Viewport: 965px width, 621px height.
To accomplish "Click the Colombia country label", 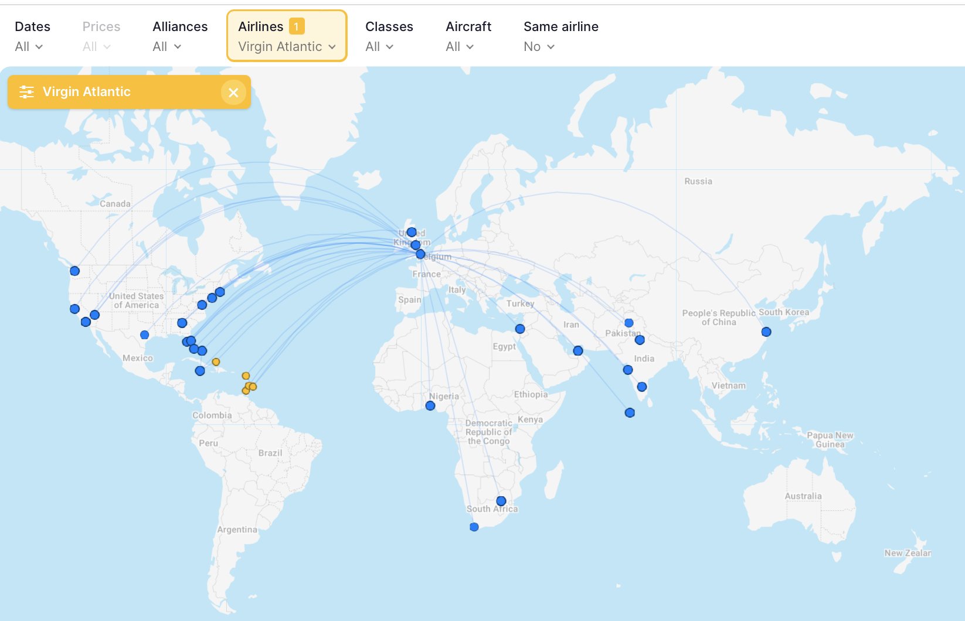I will click(x=212, y=415).
